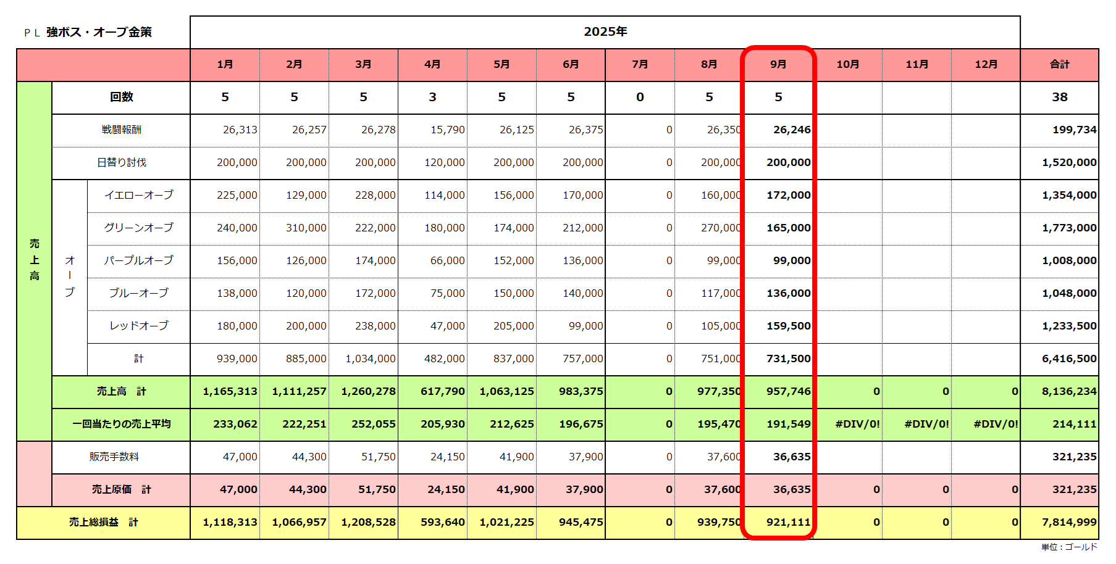The image size is (1116, 564).
Task: Click the 単位：ゴールド unit note
Action: pyautogui.click(x=1068, y=547)
